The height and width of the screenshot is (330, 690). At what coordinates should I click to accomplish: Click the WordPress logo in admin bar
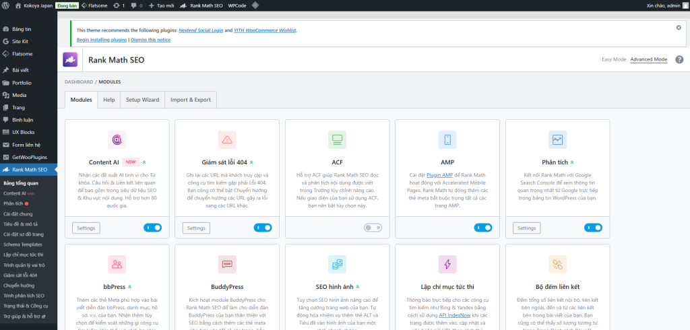point(5,5)
